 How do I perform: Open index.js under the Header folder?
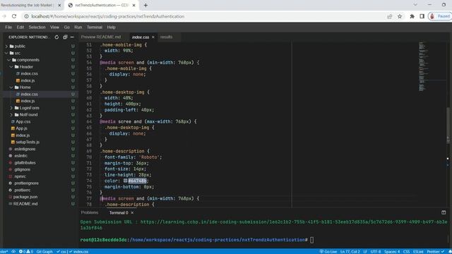point(28,80)
